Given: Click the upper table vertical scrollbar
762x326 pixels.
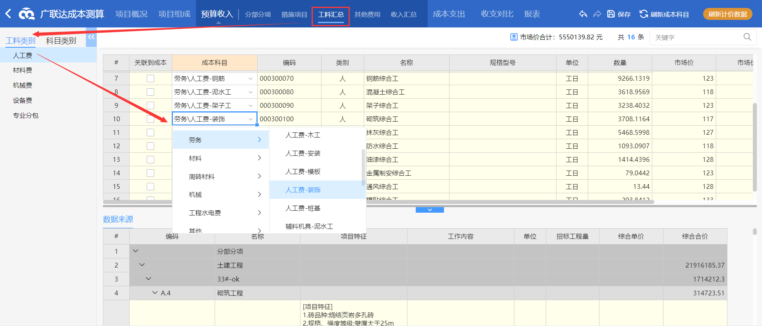Looking at the screenshot, I should coord(755,147).
